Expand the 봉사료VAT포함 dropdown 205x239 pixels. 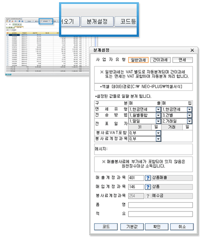(158, 133)
